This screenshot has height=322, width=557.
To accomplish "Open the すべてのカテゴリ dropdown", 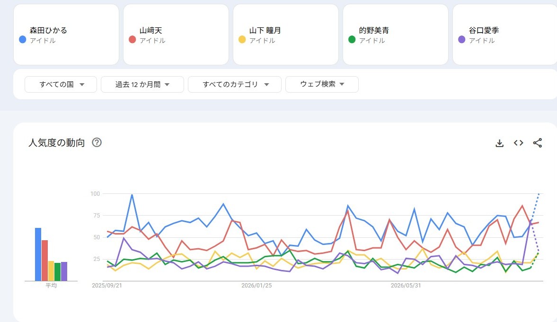I will 234,85.
